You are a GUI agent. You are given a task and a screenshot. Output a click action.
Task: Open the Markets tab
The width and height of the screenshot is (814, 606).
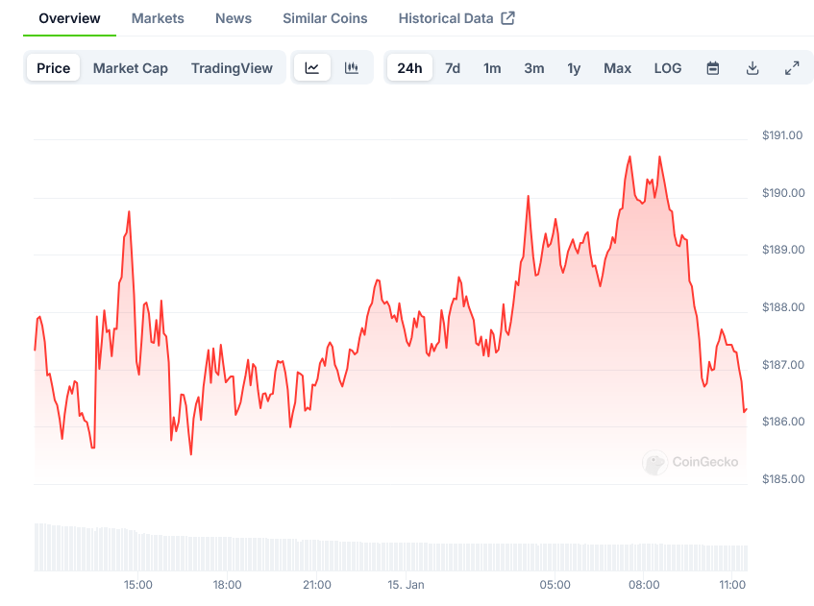pos(158,18)
